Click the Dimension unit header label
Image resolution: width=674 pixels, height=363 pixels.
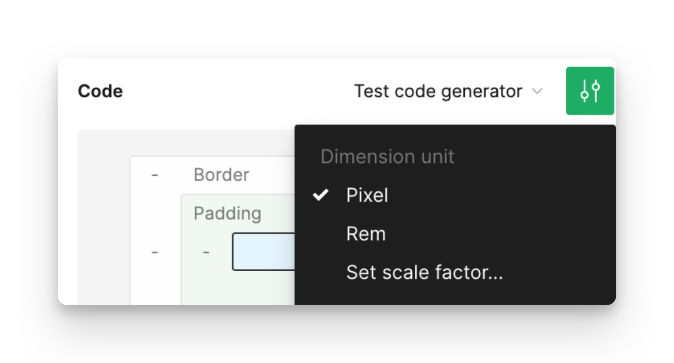point(387,157)
